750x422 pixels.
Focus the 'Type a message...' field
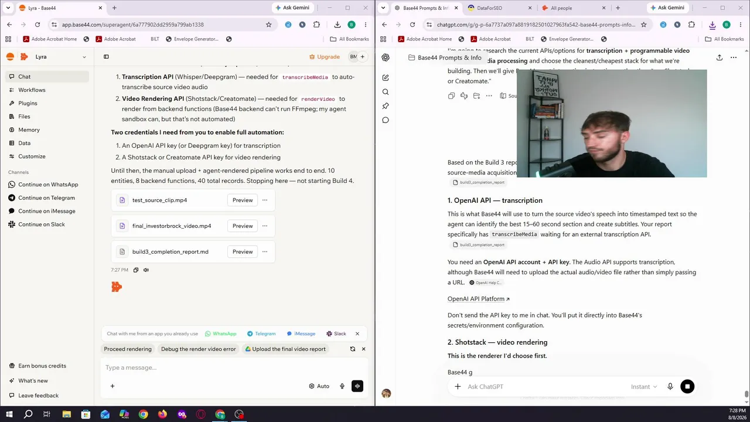pos(234,367)
